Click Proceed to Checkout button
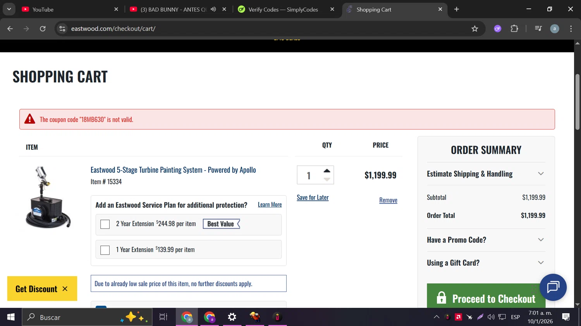Image resolution: width=581 pixels, height=326 pixels. coord(486,296)
